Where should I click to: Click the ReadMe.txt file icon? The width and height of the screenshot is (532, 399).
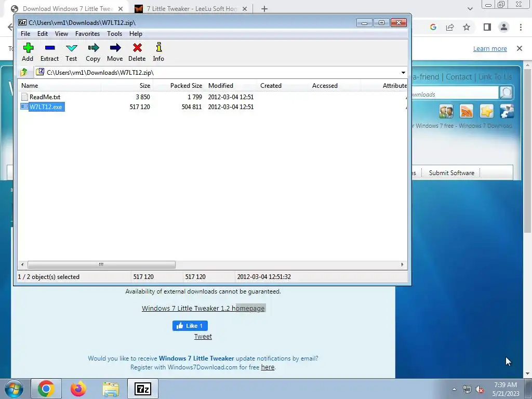(x=24, y=97)
